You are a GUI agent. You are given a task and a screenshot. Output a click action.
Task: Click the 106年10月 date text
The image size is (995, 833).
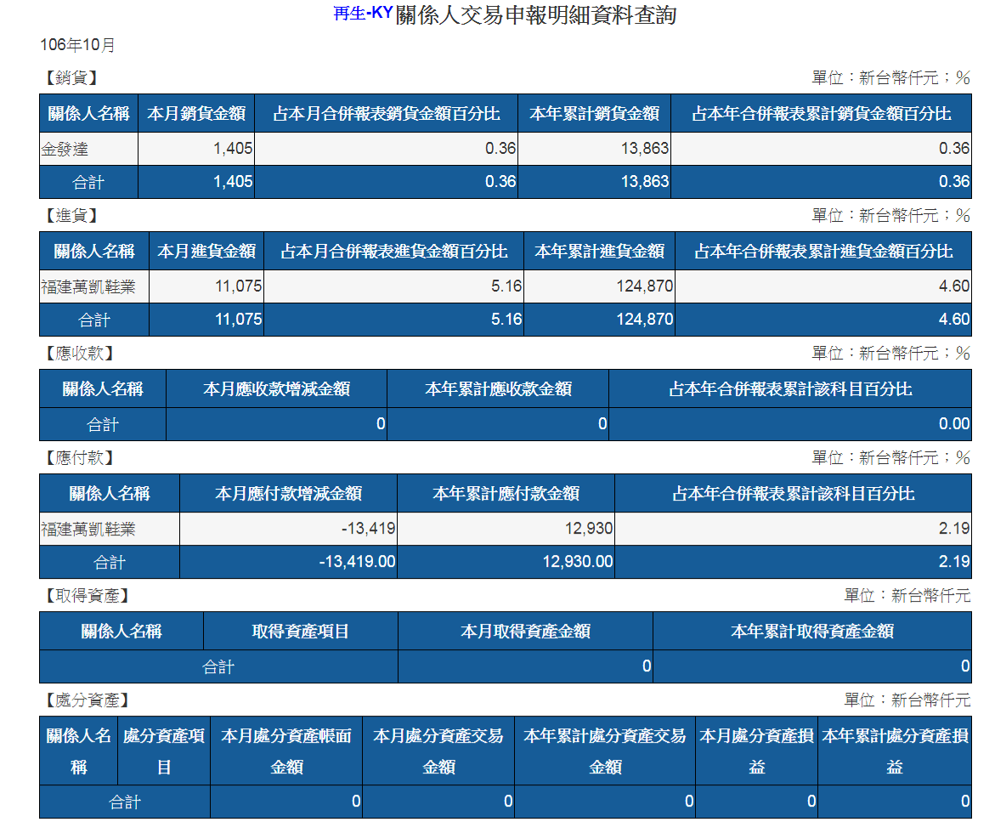click(77, 45)
